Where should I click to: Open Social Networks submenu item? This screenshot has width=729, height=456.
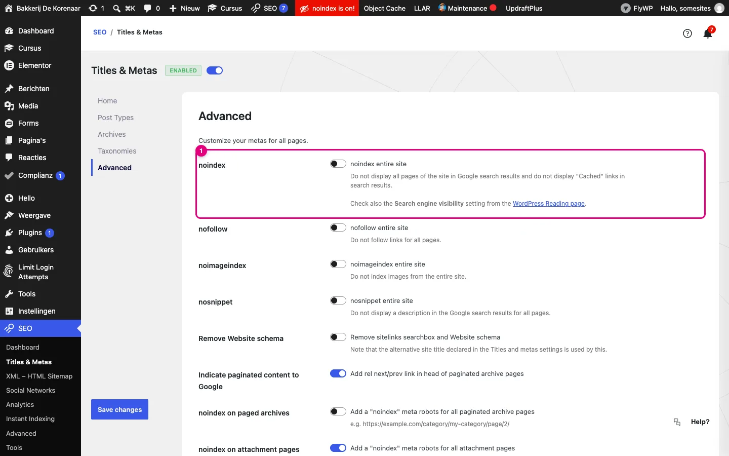click(30, 390)
